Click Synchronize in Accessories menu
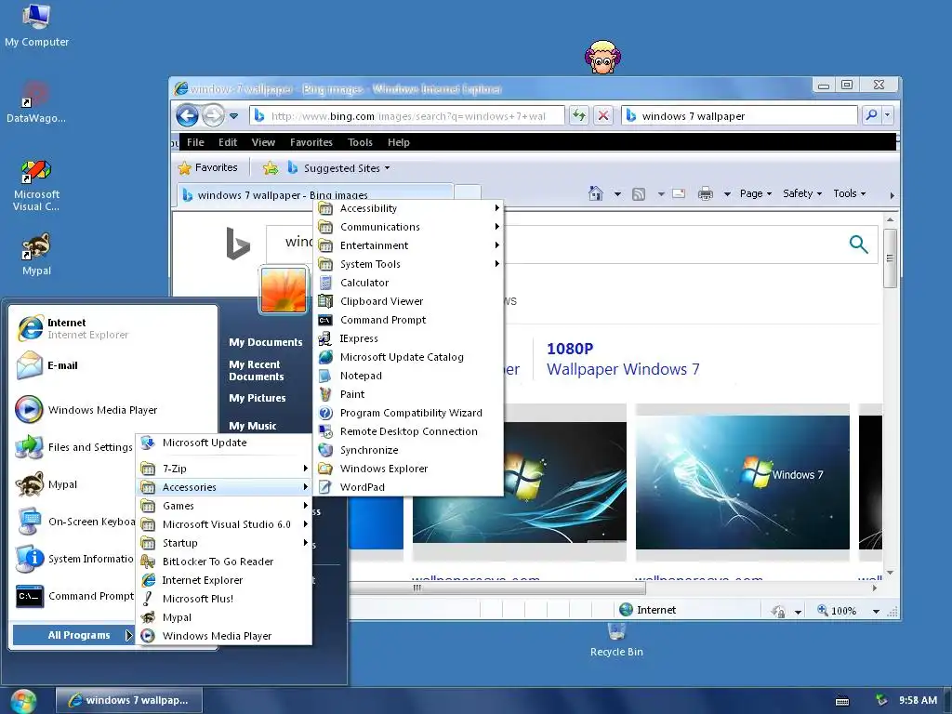Image resolution: width=952 pixels, height=714 pixels. 409,450
